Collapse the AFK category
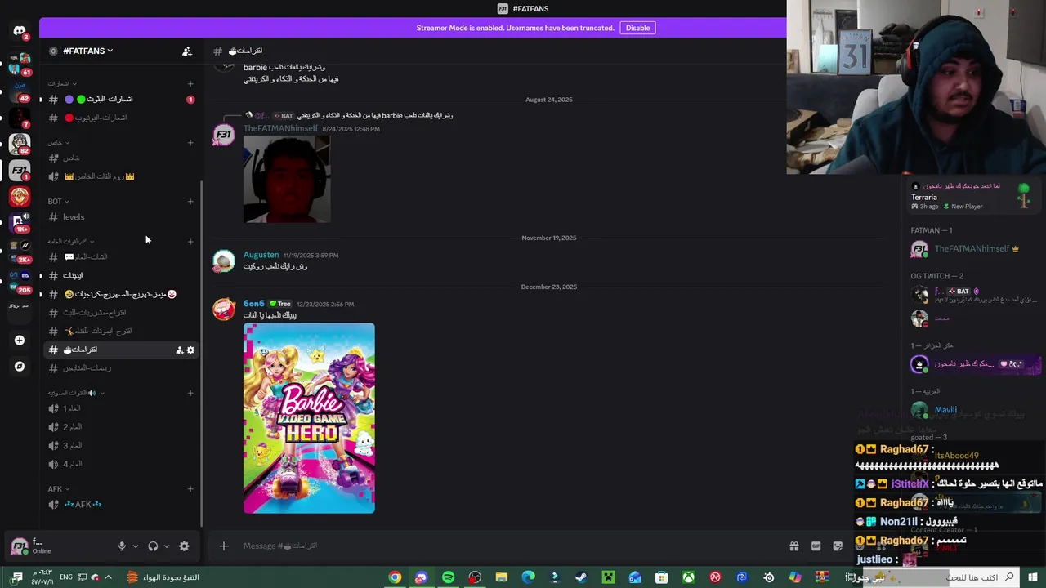 (58, 489)
